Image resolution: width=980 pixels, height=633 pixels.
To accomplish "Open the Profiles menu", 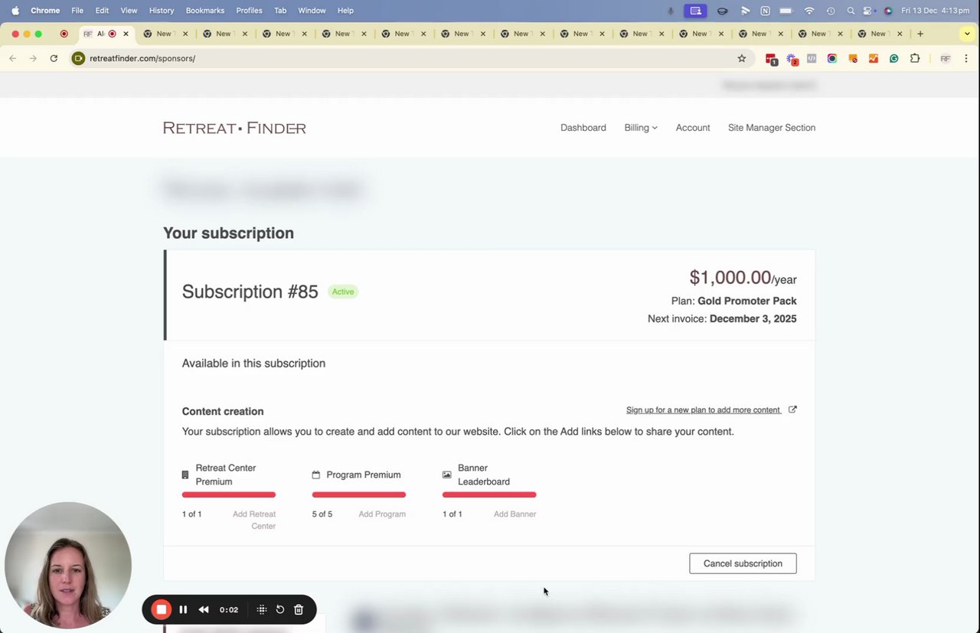I will click(249, 11).
